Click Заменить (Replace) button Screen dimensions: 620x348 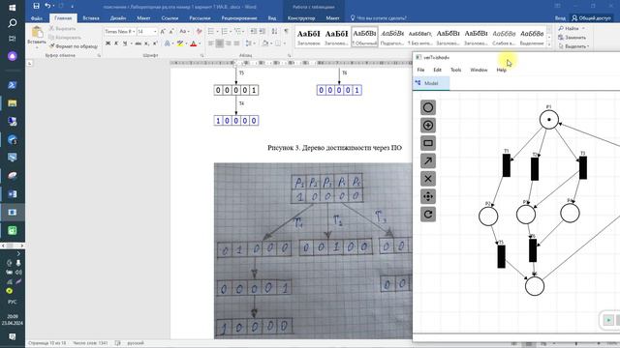click(573, 38)
